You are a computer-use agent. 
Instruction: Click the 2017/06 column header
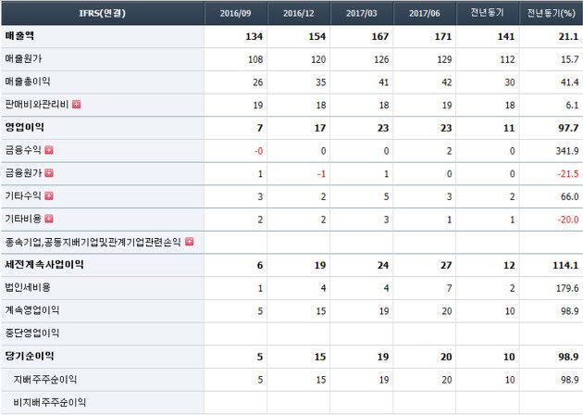pos(425,13)
